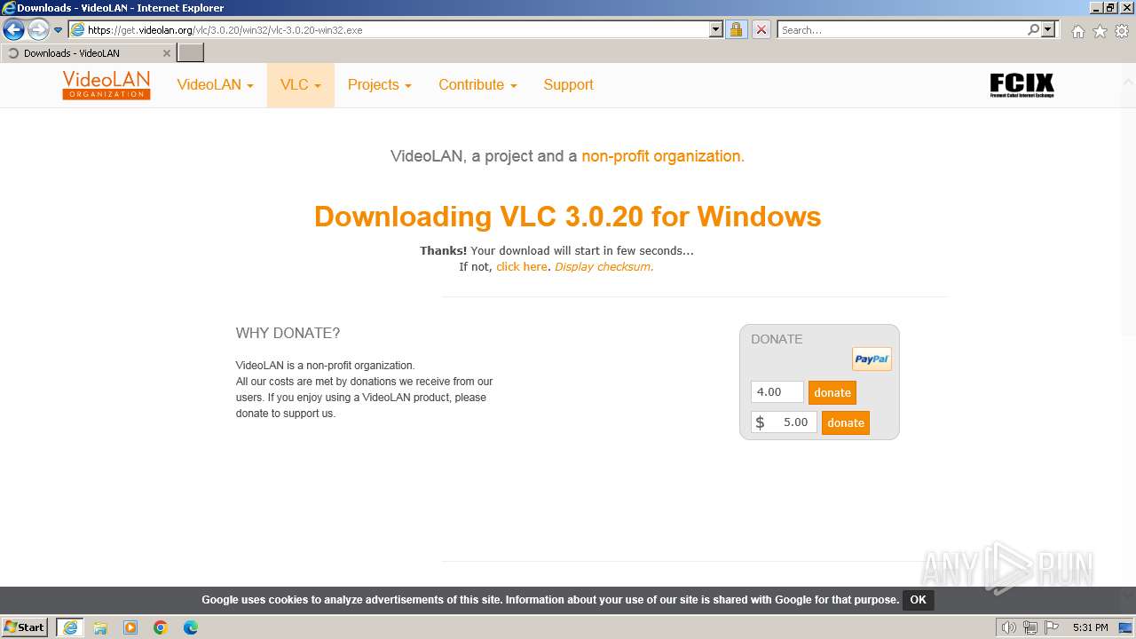Click the WHY DONATE? heading

(288, 334)
